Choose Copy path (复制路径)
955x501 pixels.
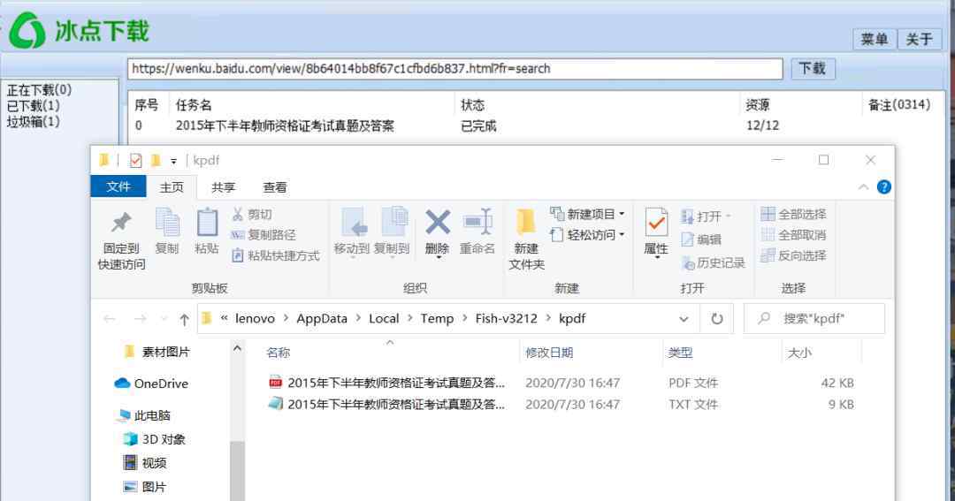pos(264,235)
